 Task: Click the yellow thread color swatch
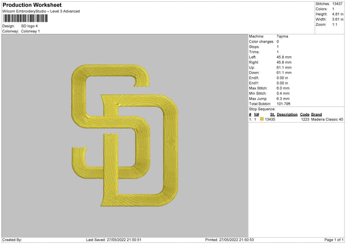(262, 119)
